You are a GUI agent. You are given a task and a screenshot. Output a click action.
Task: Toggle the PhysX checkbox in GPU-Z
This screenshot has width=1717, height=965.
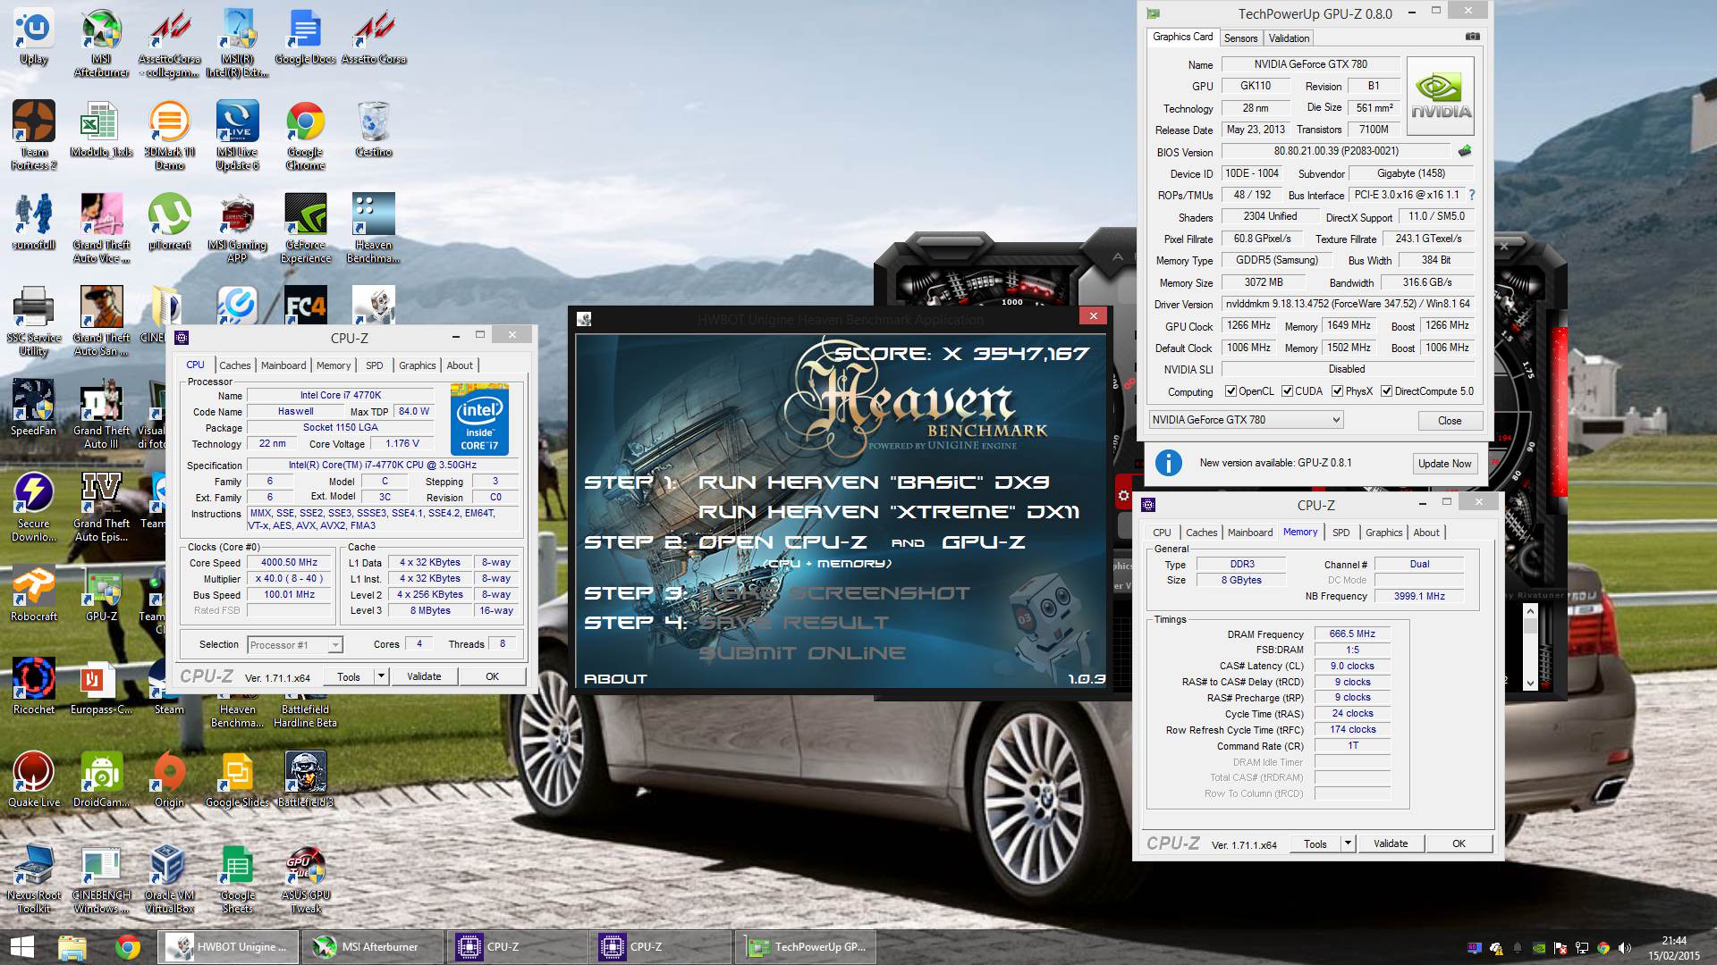click(1337, 391)
